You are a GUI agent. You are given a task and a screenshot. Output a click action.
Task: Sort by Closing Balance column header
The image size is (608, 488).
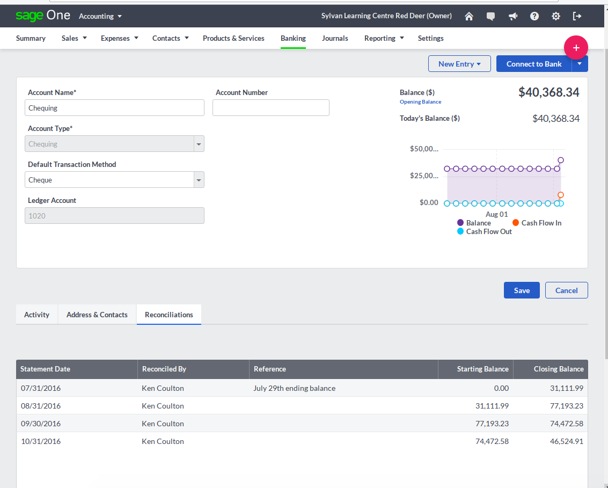551,369
